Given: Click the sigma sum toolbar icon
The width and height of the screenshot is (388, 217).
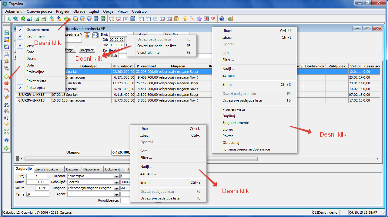Looking at the screenshot, I should 125,19.
